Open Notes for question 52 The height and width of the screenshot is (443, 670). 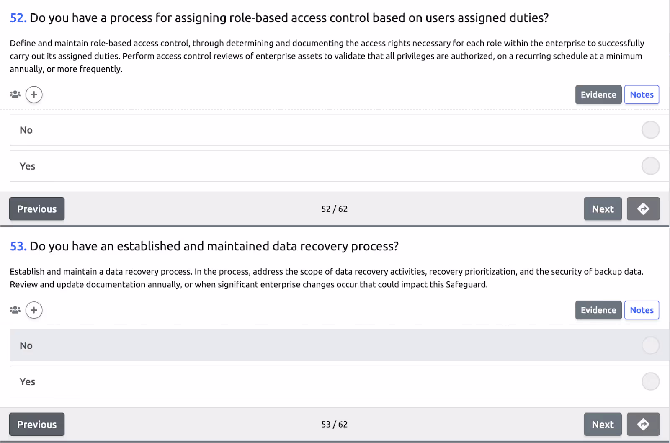click(642, 95)
